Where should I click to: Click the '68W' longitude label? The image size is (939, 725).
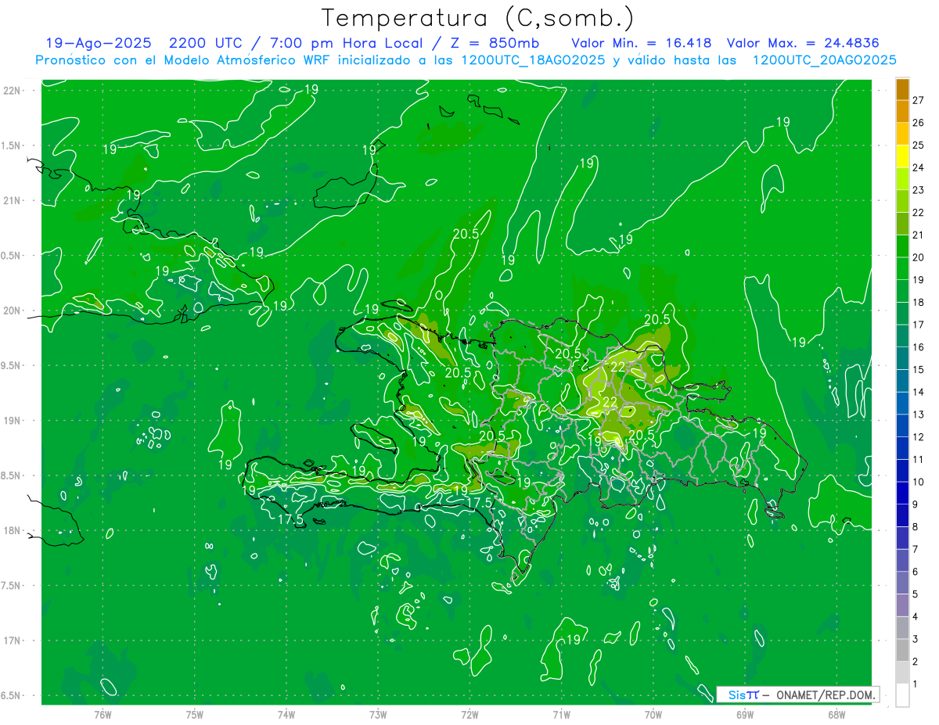[x=836, y=715]
